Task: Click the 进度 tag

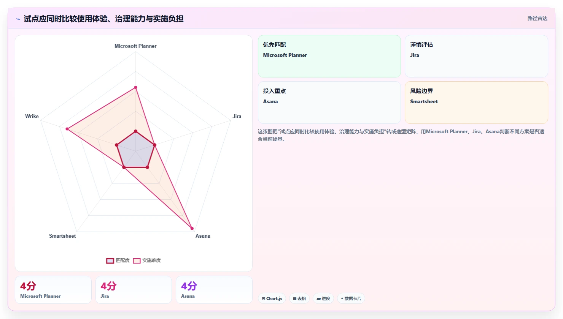Action: [323, 298]
